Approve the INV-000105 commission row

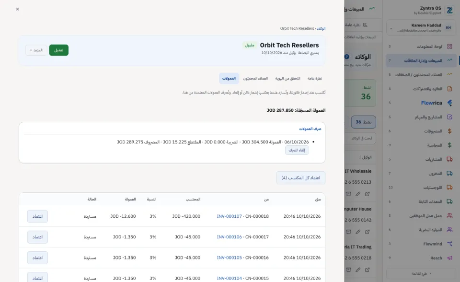[x=37, y=258]
